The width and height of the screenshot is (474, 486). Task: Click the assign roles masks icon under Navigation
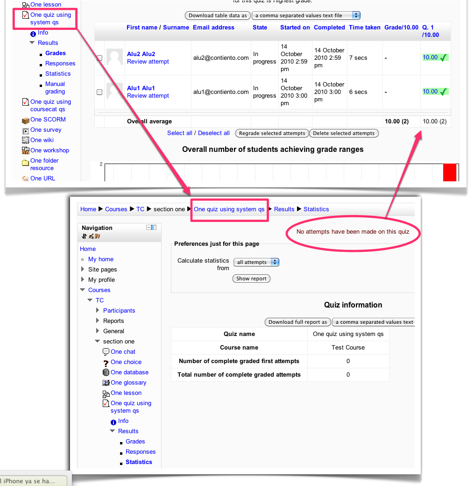click(x=98, y=236)
